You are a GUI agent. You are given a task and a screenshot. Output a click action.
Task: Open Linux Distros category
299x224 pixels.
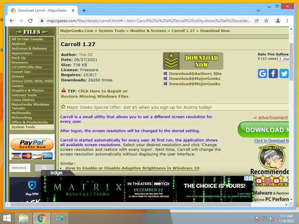pos(32,100)
